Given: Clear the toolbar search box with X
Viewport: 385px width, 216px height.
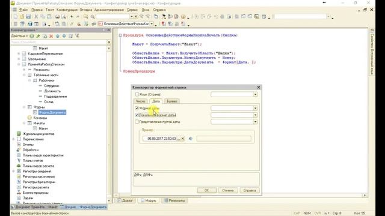Looking at the screenshot, I should coord(136,17).
